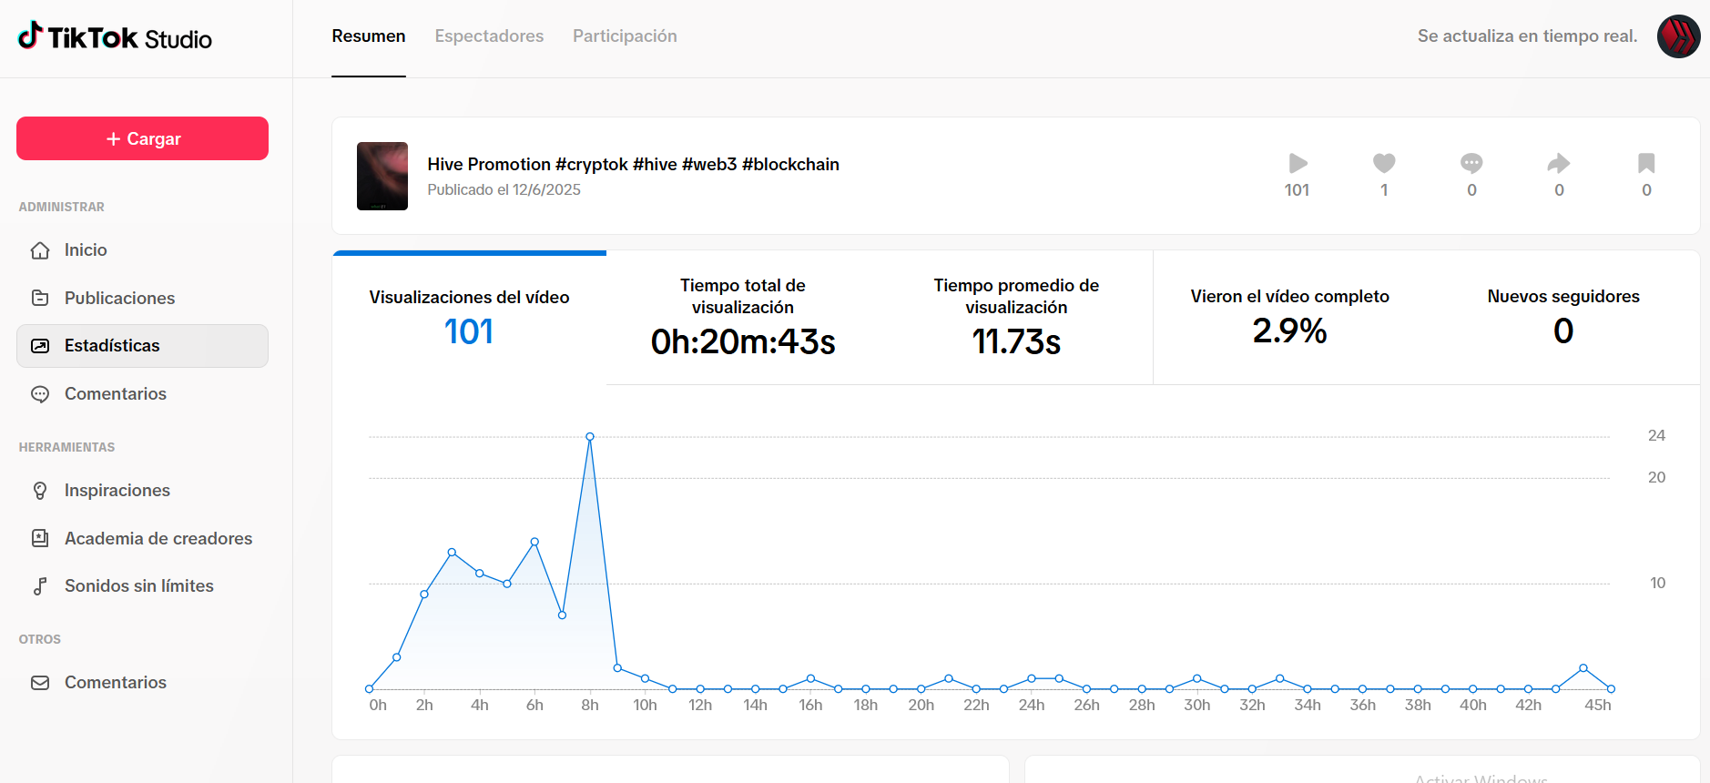Viewport: 1710px width, 783px height.
Task: Switch to the Espectadores tab
Action: click(489, 36)
